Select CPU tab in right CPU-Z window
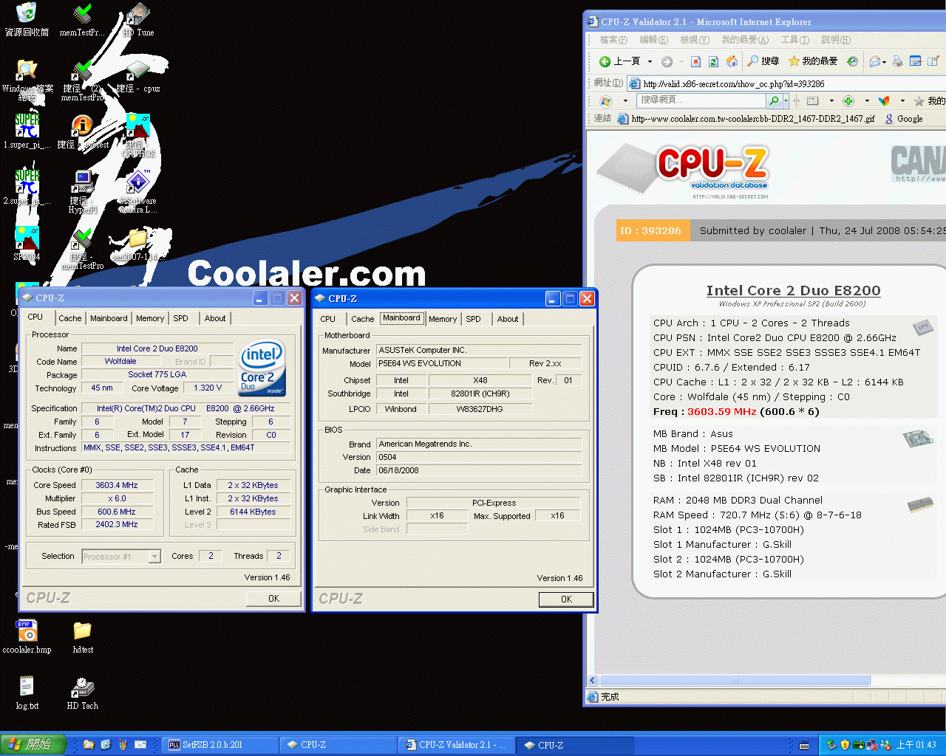Screen dimensions: 946x756 (x=328, y=319)
